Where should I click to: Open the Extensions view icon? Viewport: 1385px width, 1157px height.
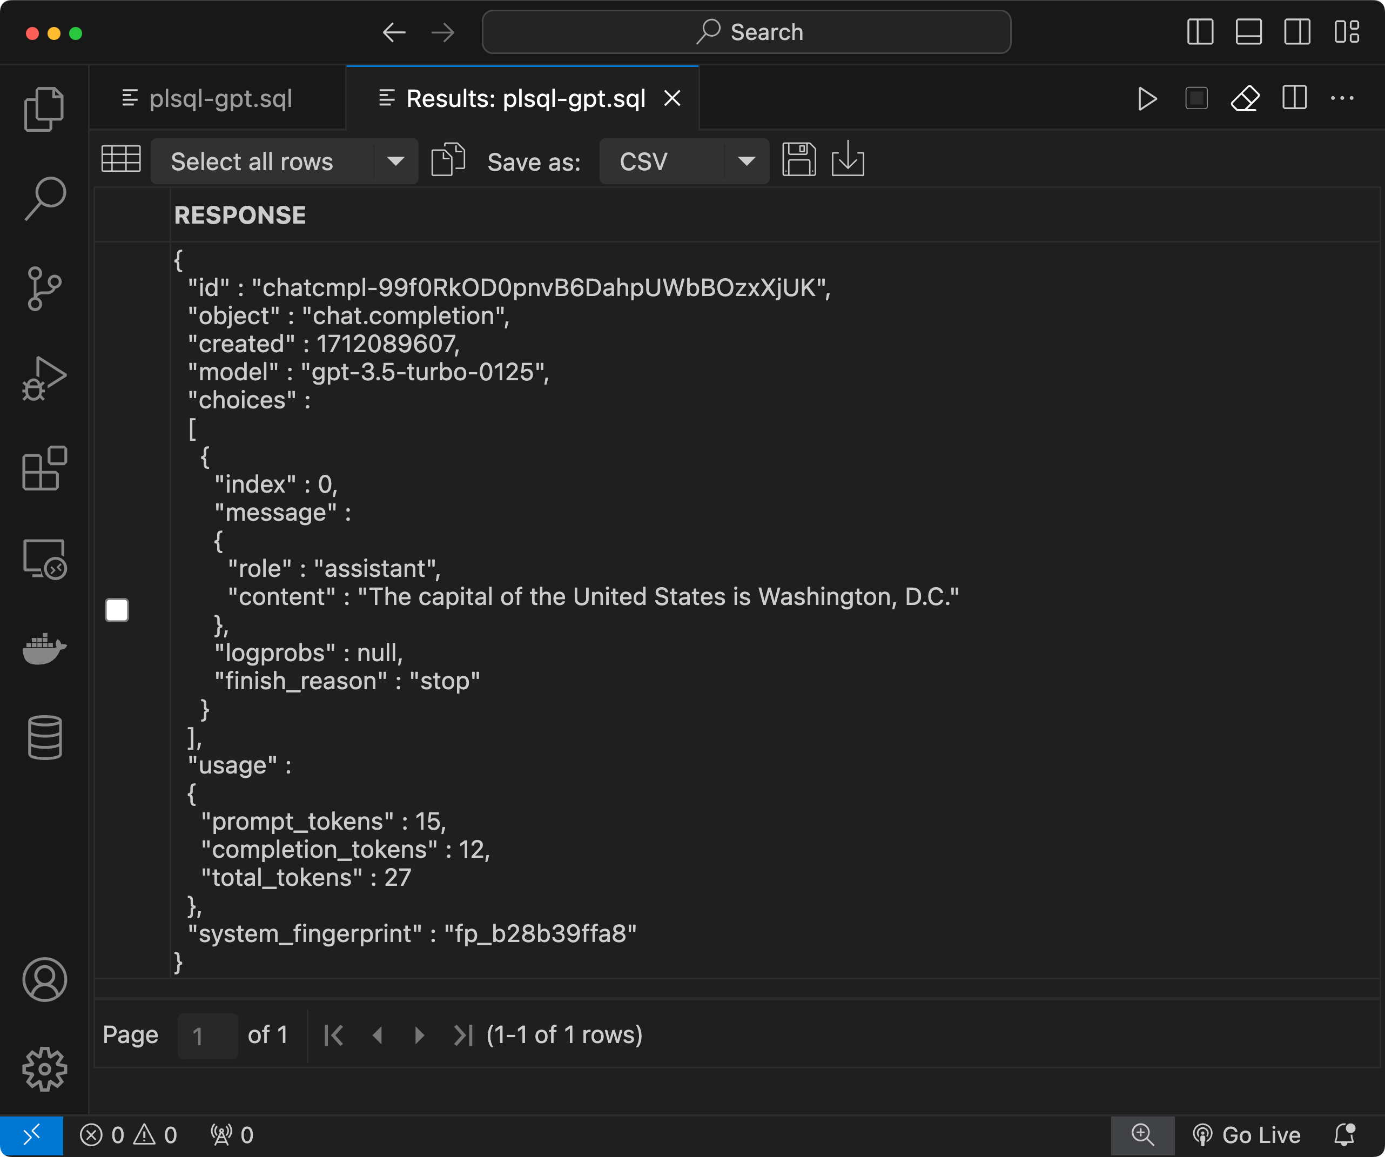[44, 468]
